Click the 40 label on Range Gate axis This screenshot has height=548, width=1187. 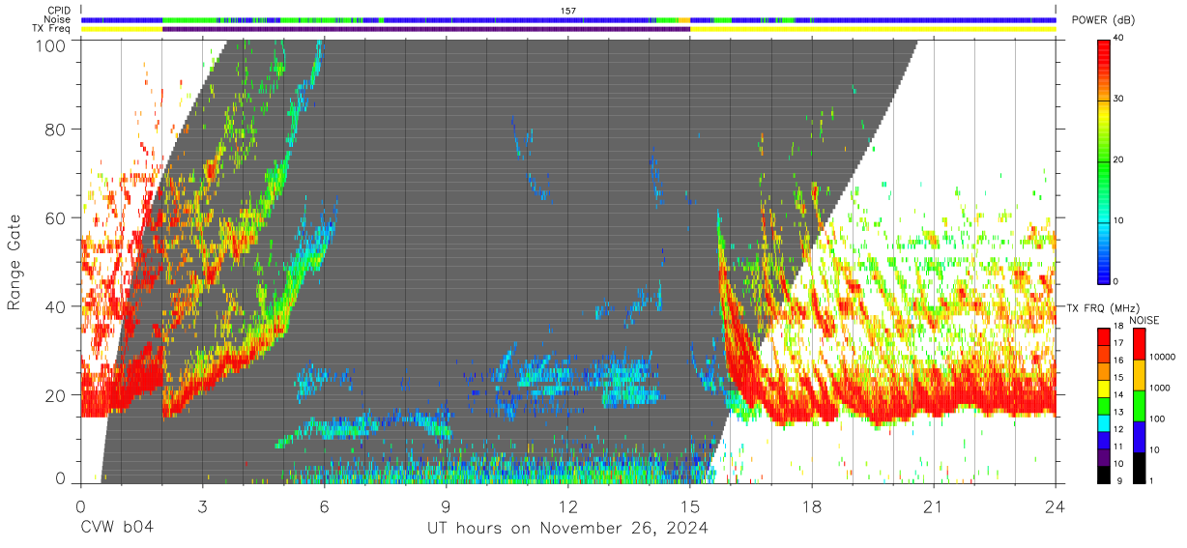[56, 306]
